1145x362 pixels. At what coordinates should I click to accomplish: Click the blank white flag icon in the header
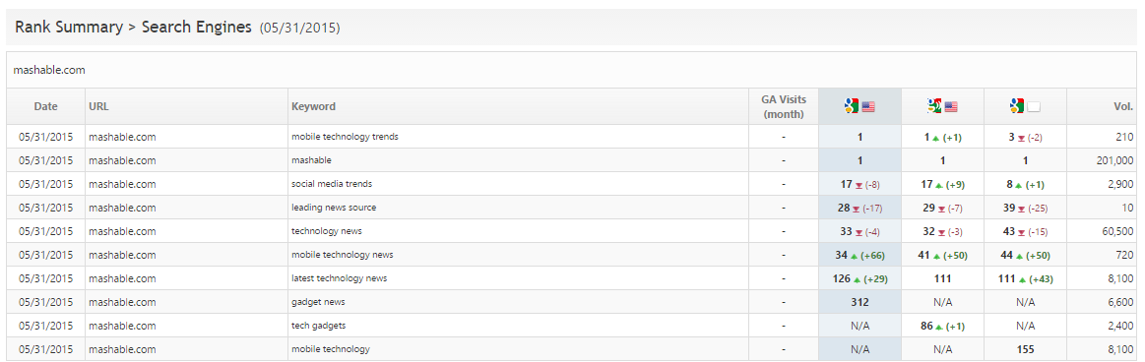click(x=1034, y=107)
